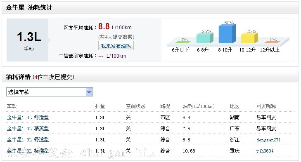Open 金牛星1.3L 精英型 link
This screenshot has width=301, height=162.
(x=28, y=129)
